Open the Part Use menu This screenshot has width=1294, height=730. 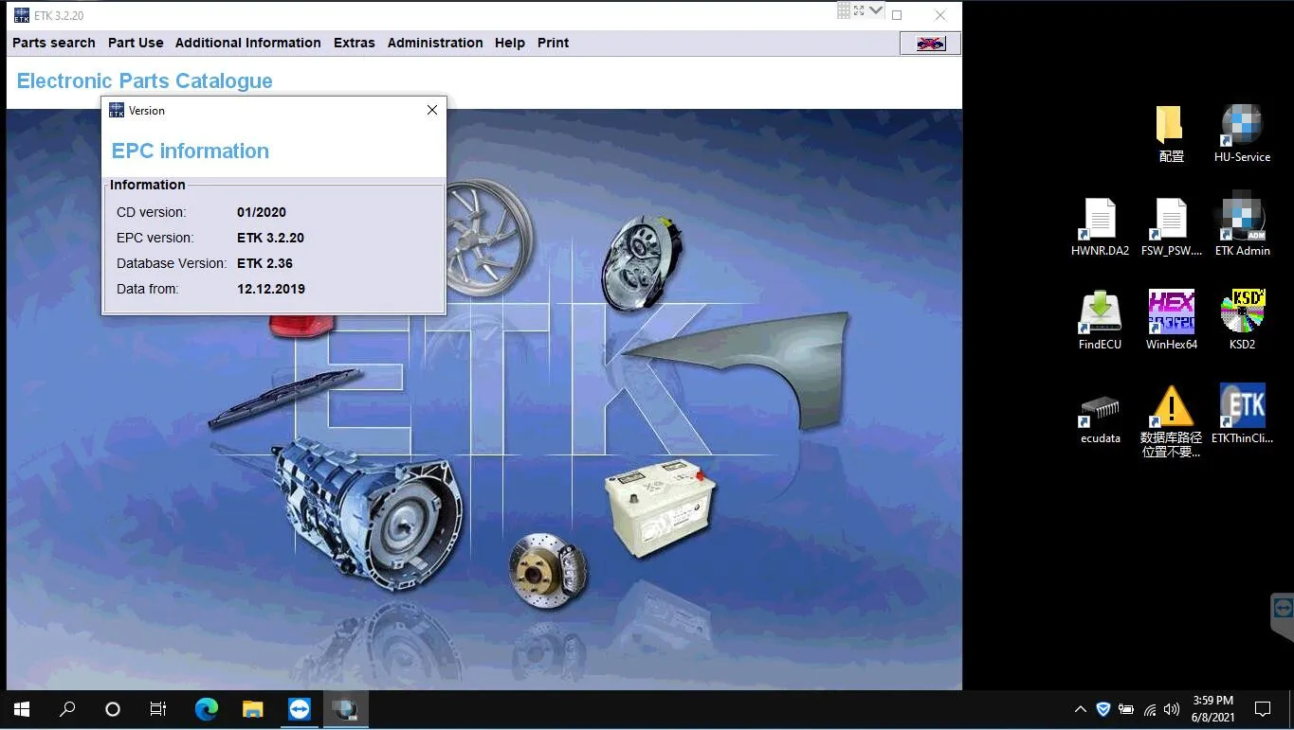[136, 43]
